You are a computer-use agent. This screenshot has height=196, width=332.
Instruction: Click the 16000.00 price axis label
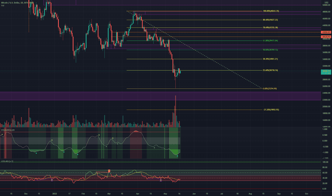click(326, 120)
